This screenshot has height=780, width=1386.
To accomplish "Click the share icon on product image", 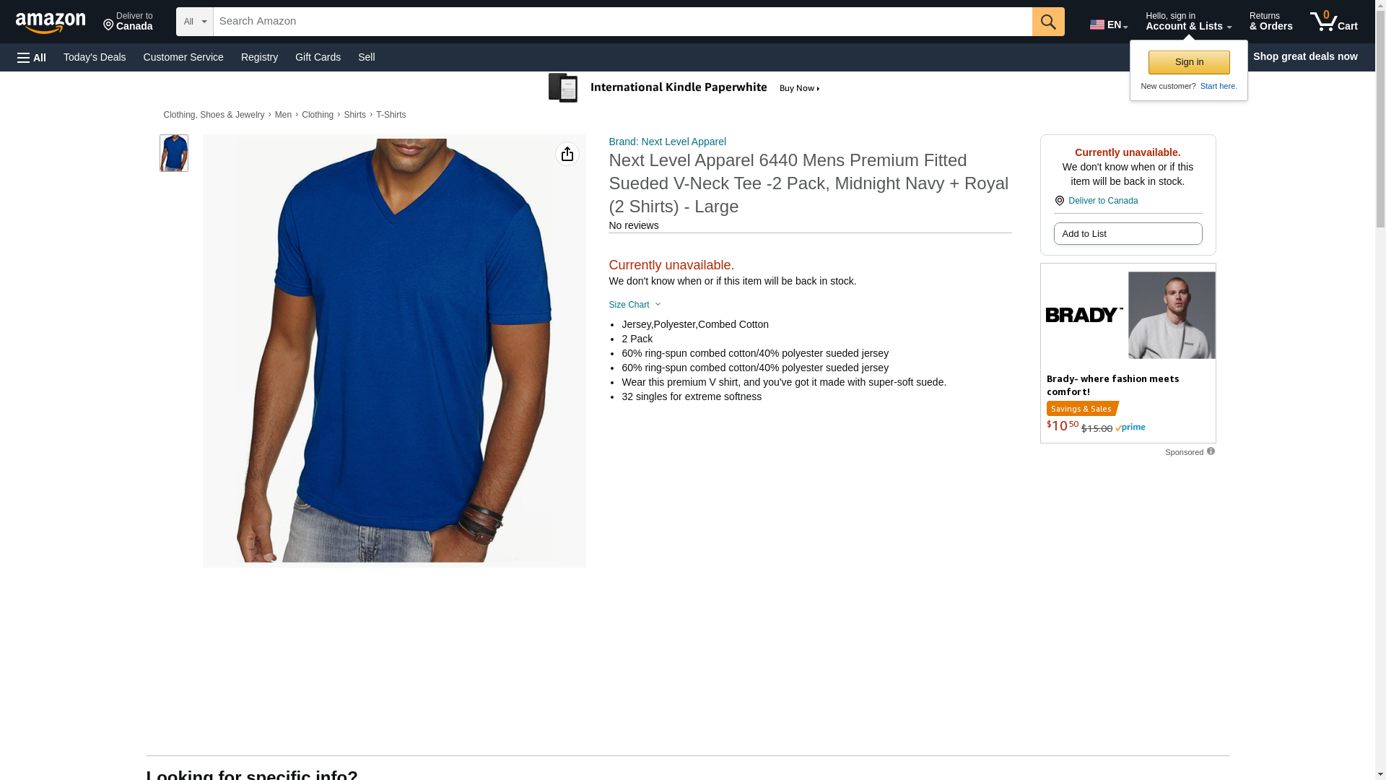I will 567,154.
